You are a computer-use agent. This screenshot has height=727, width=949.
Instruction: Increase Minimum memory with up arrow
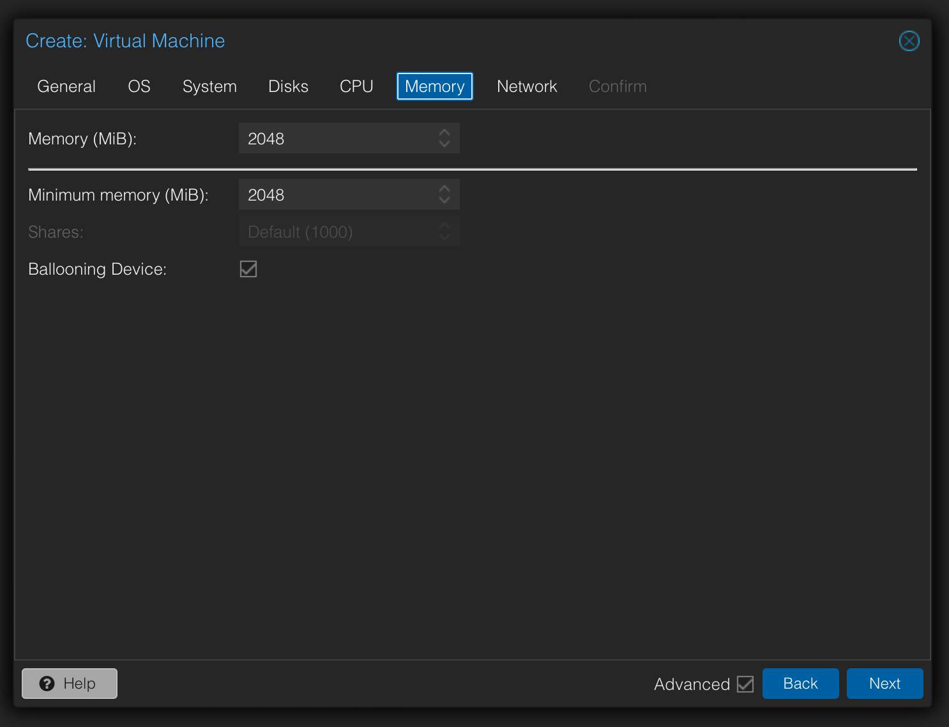click(444, 188)
